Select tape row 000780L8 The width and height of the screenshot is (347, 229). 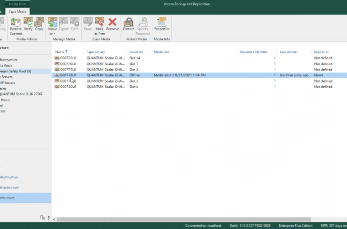pos(199,87)
